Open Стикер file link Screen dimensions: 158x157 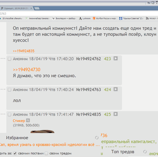click(19, 121)
